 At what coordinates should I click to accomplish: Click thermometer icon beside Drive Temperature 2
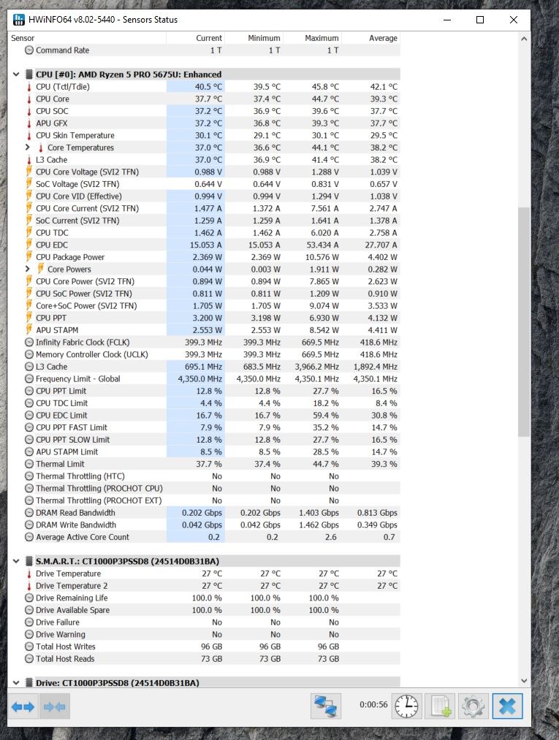pyautogui.click(x=28, y=586)
